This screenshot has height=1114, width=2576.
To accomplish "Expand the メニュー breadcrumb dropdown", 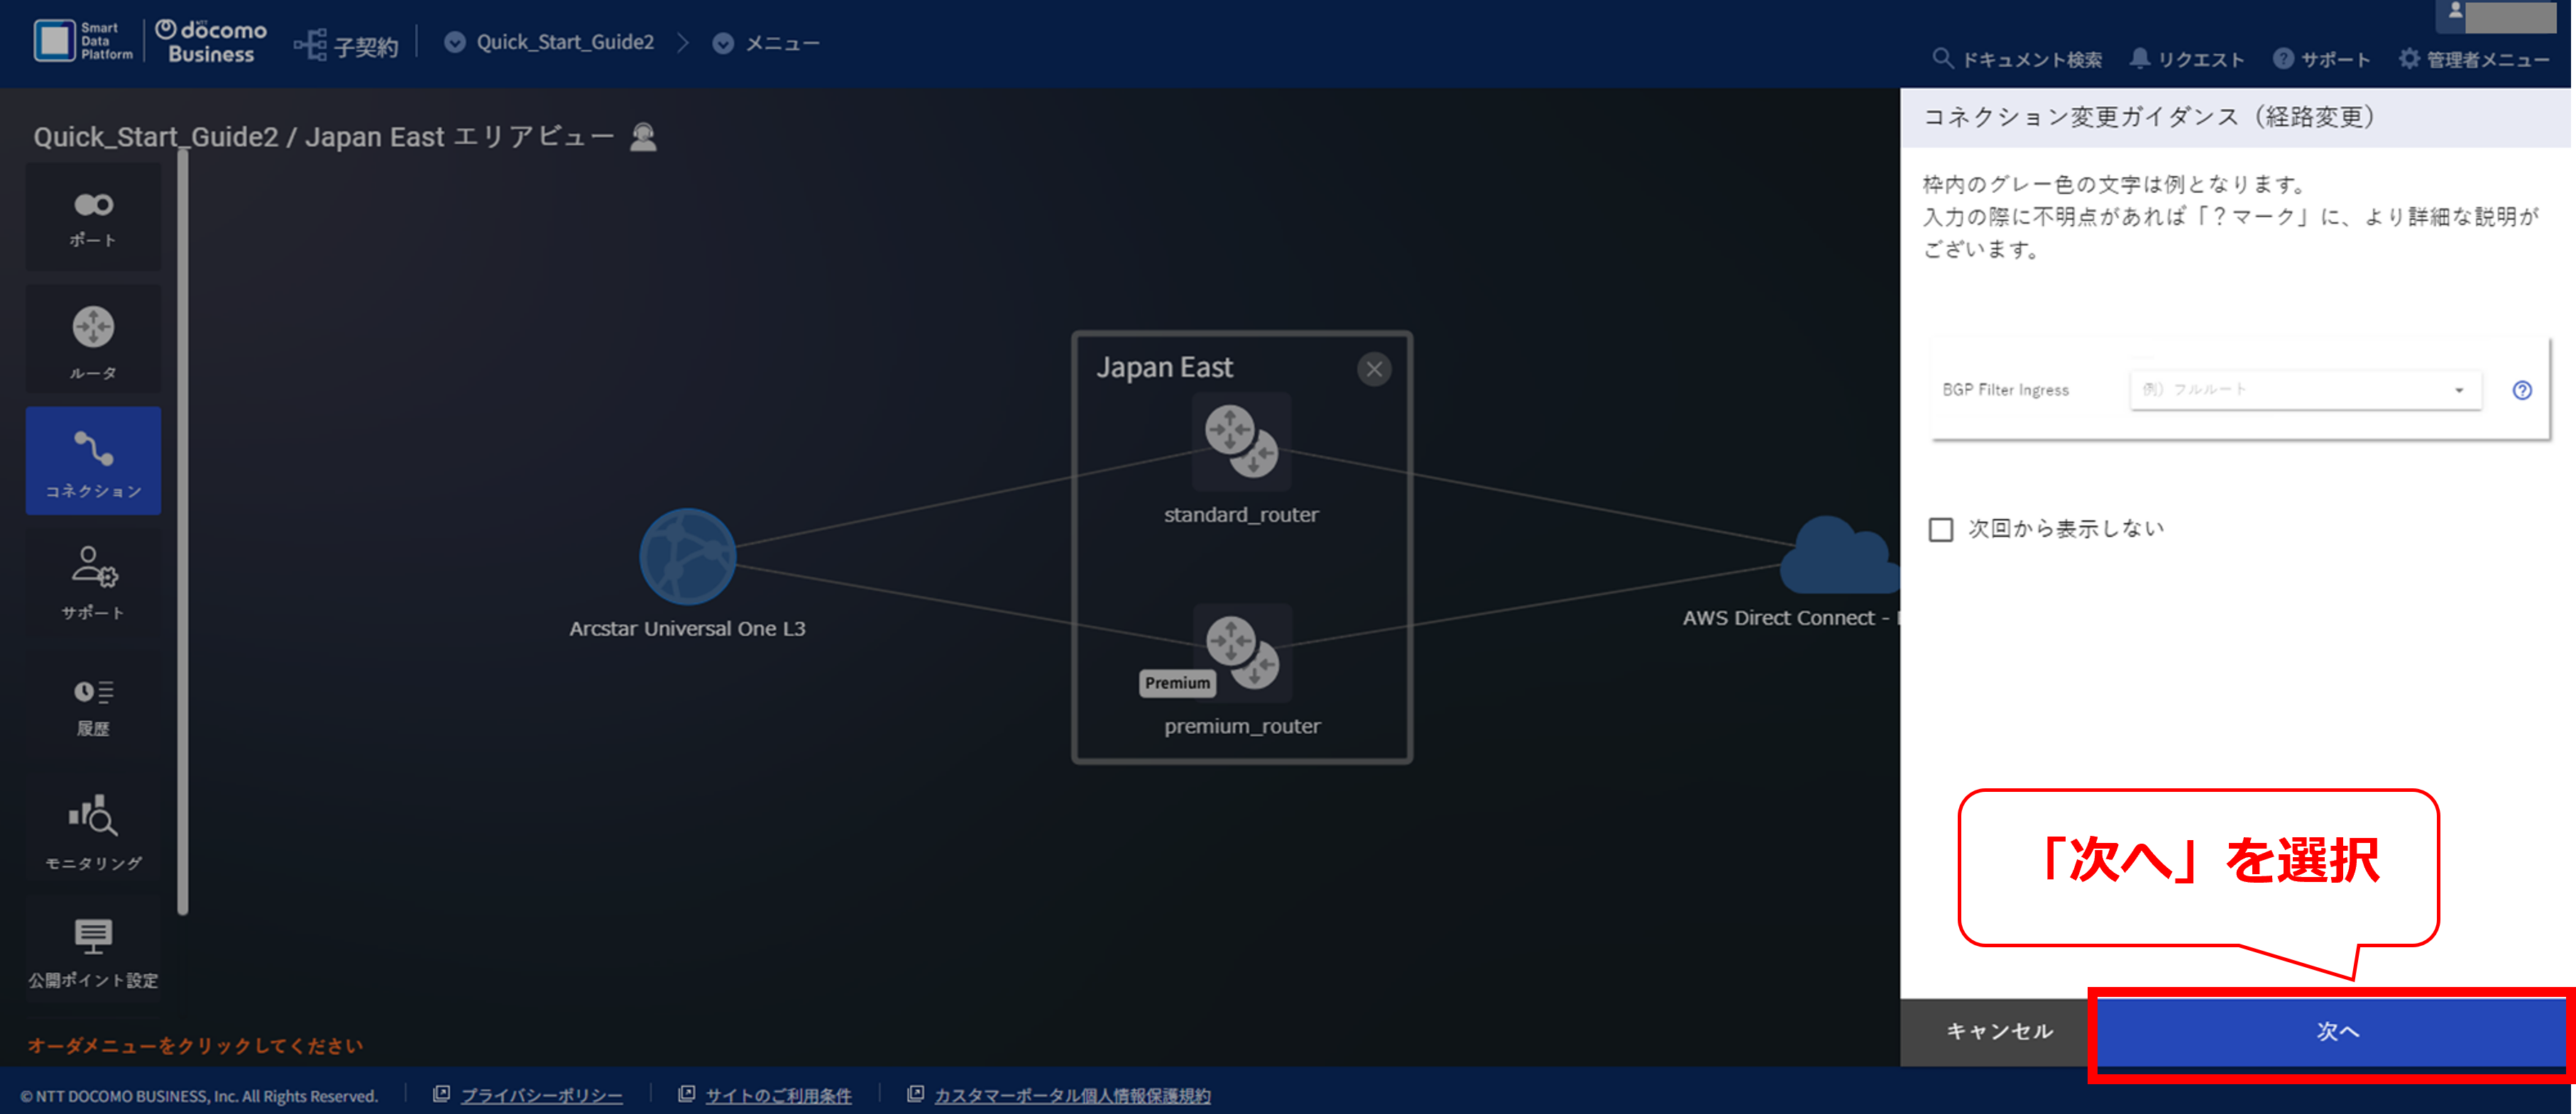I will [x=723, y=43].
